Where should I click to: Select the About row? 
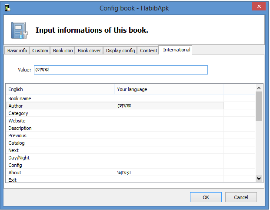click(x=115, y=173)
